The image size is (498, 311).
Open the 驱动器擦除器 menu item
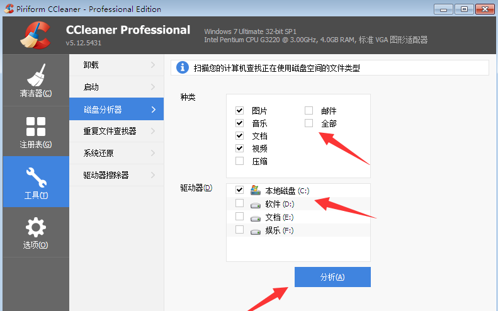tap(116, 175)
